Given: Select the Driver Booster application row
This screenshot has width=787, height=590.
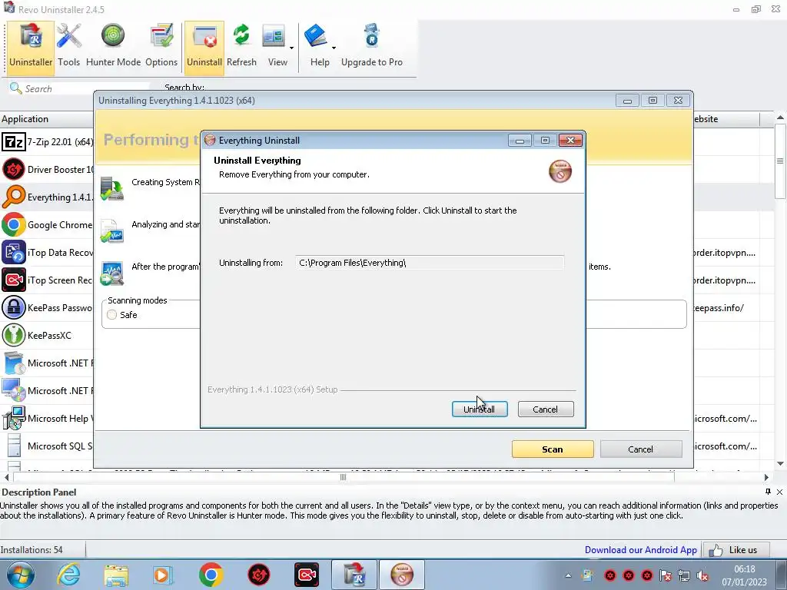Looking at the screenshot, I should tap(47, 170).
